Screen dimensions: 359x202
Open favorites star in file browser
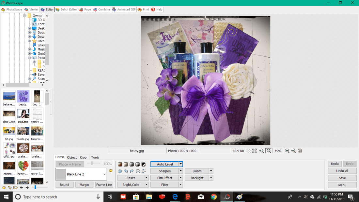(4, 187)
